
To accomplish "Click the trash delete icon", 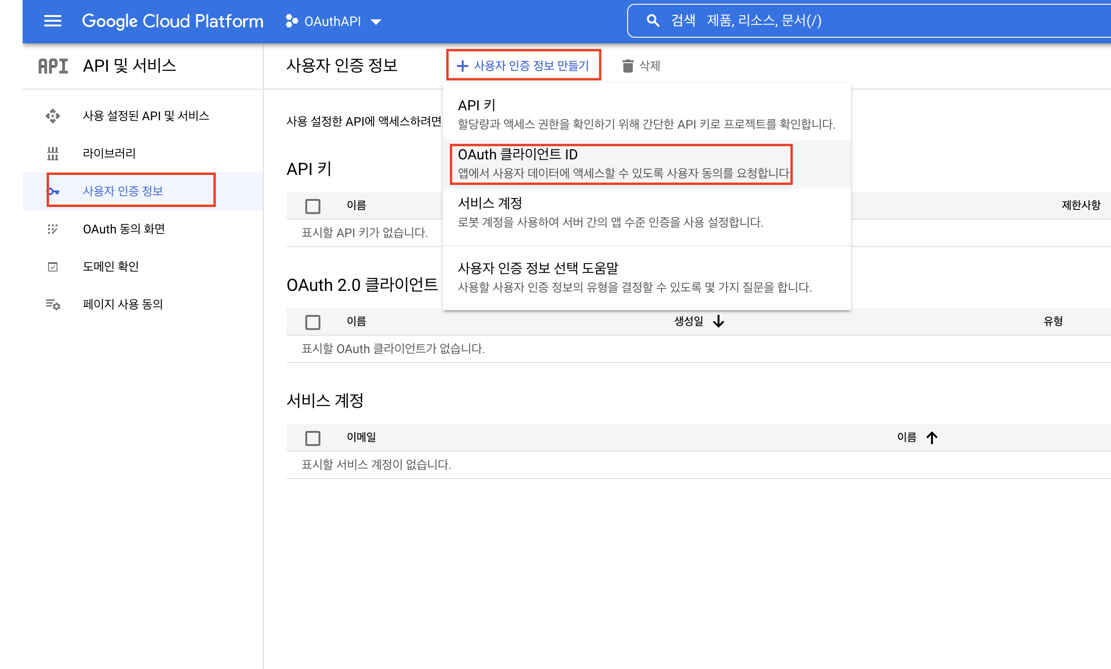I will (x=628, y=66).
